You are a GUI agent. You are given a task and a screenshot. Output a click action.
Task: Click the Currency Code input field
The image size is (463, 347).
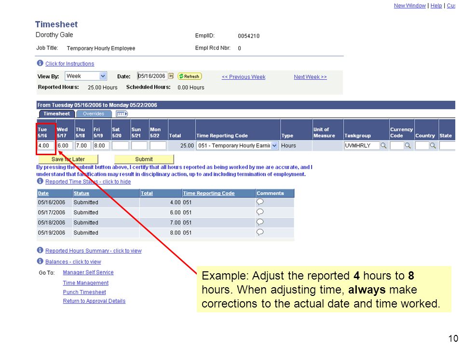click(x=396, y=146)
